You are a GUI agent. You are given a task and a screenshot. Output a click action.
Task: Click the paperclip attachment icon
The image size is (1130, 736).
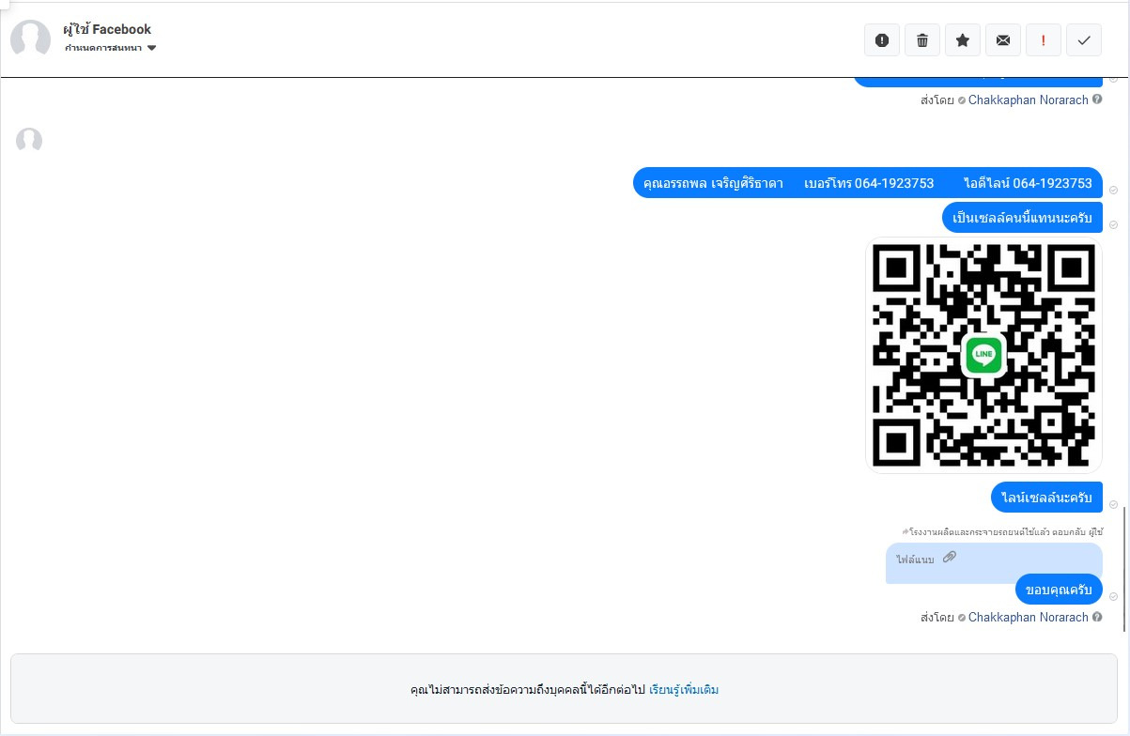[x=950, y=557]
